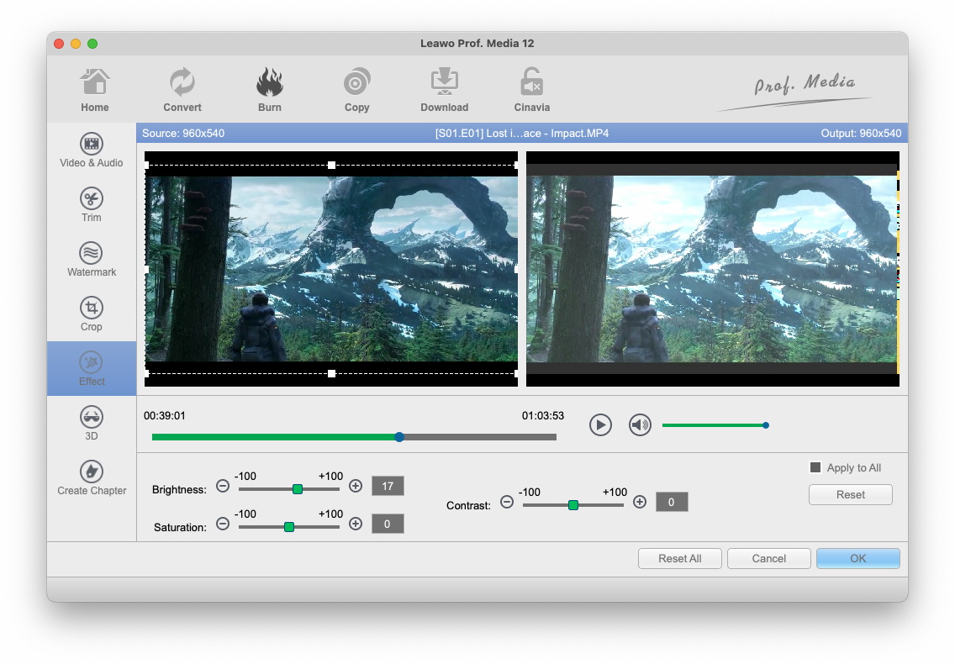Decrease brightness with minus button
This screenshot has width=955, height=664.
click(x=223, y=486)
